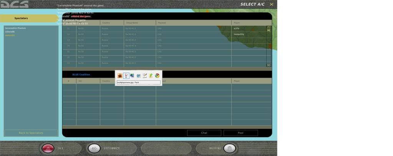
Task: Click RED table Group Name column header
Action: click(139, 23)
